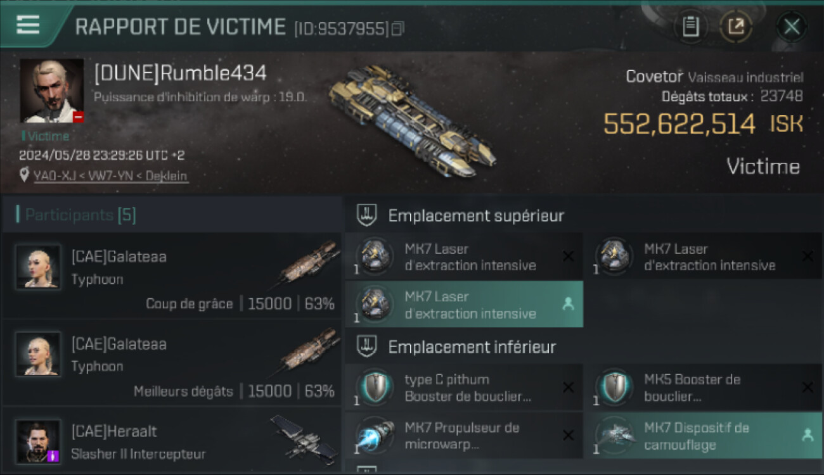Screen dimensions: 824x475
Task: Select highlighted MK7 Laser d'extraction intensive
Action: point(464,305)
